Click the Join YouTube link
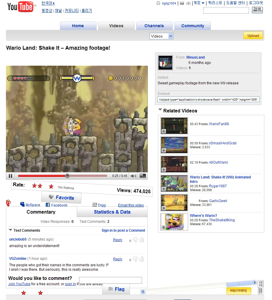This screenshot has width=272, height=300. 19,284
